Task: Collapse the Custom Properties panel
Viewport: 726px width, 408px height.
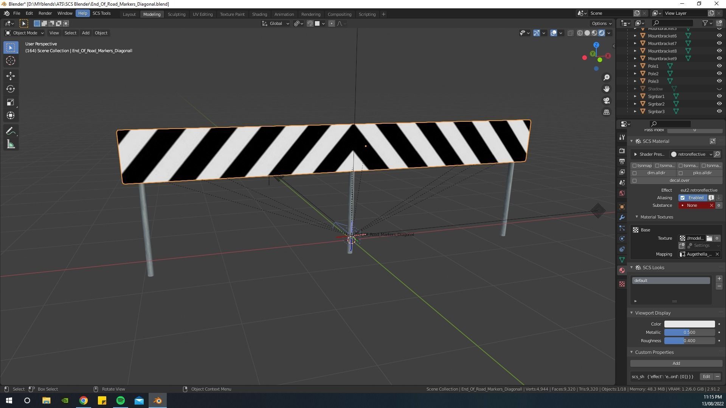Action: pos(631,352)
